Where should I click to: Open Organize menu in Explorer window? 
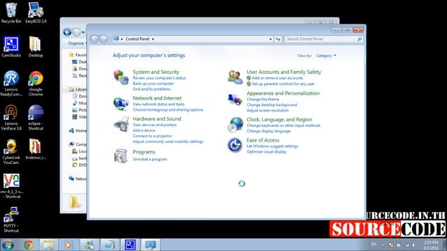pyautogui.click(x=78, y=43)
